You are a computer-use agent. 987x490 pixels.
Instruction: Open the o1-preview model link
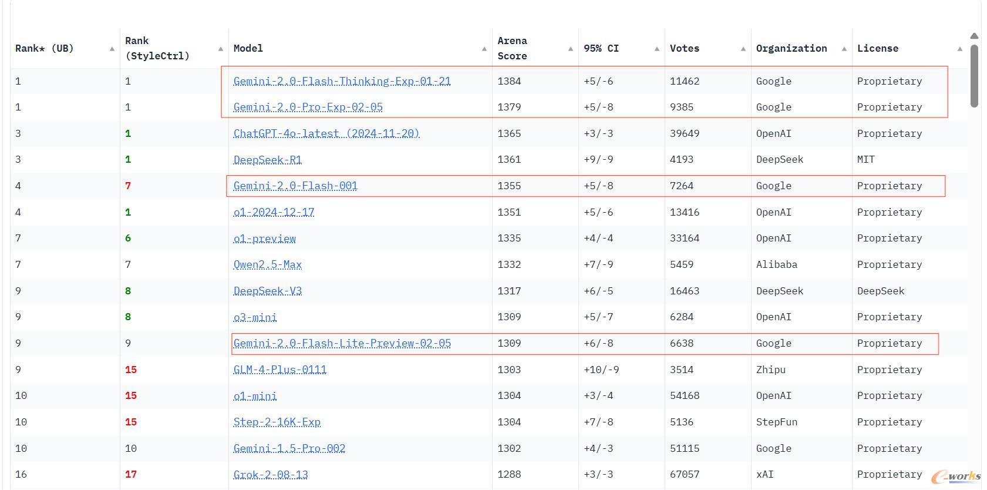264,239
